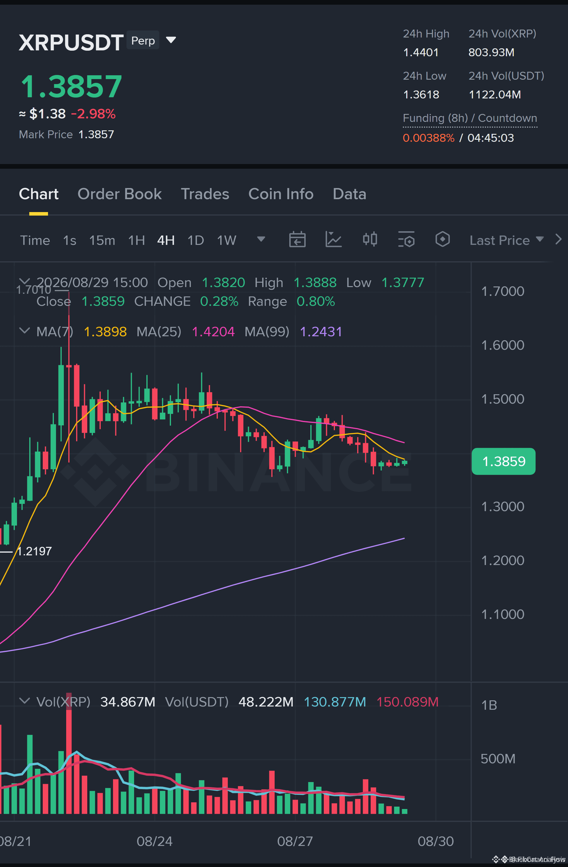Open the Coin Info tab

pos(281,194)
